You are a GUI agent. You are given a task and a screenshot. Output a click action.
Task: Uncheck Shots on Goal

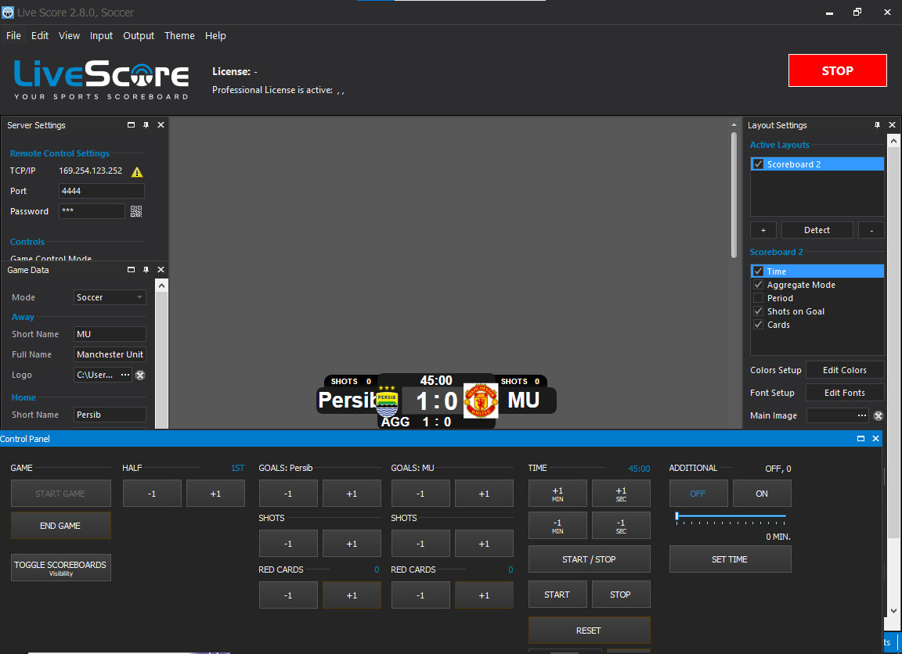(758, 311)
